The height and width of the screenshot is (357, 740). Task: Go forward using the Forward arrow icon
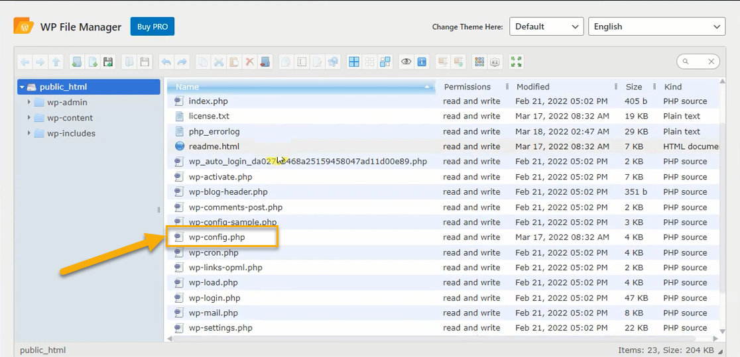(40, 62)
